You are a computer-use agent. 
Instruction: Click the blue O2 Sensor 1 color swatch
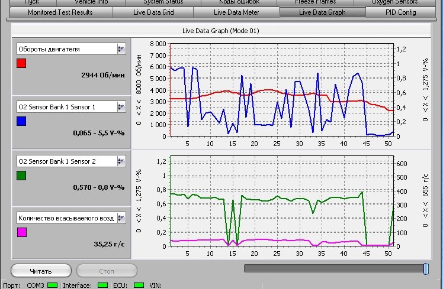pos(21,121)
